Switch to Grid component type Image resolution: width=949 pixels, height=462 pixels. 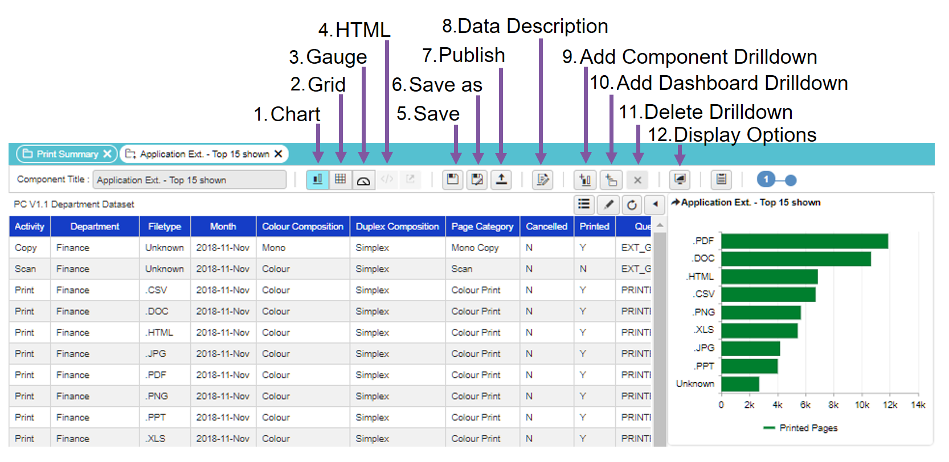tap(341, 180)
